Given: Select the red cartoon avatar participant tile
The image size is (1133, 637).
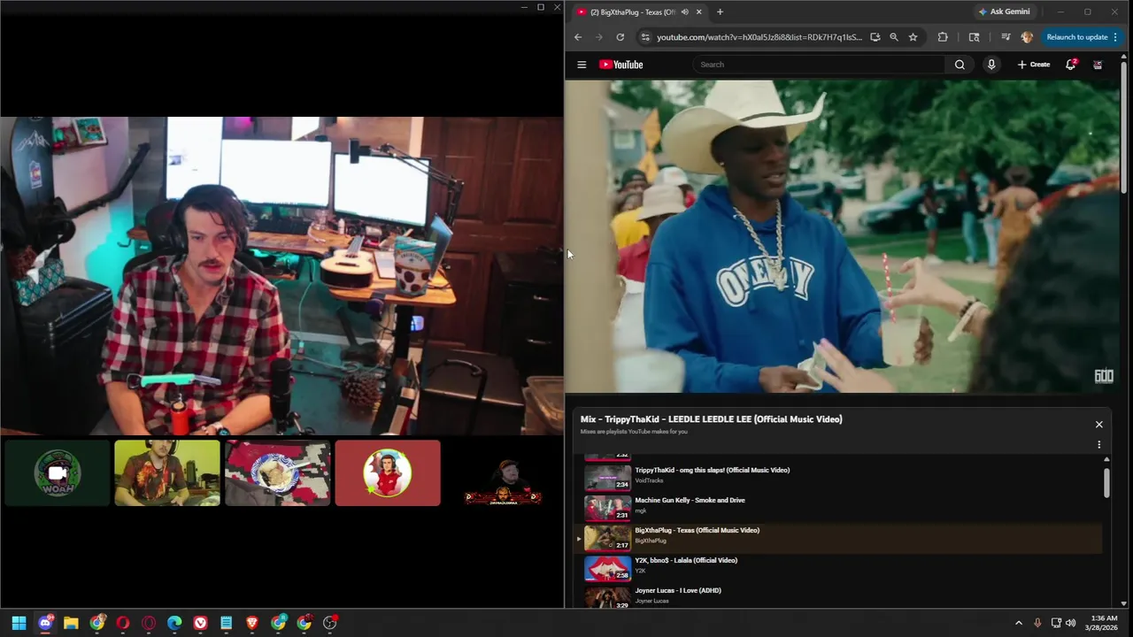Looking at the screenshot, I should (388, 473).
